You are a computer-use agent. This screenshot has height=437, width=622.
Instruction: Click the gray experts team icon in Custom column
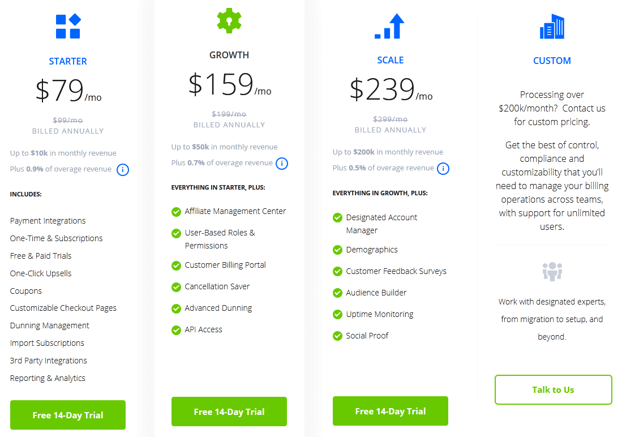(552, 271)
